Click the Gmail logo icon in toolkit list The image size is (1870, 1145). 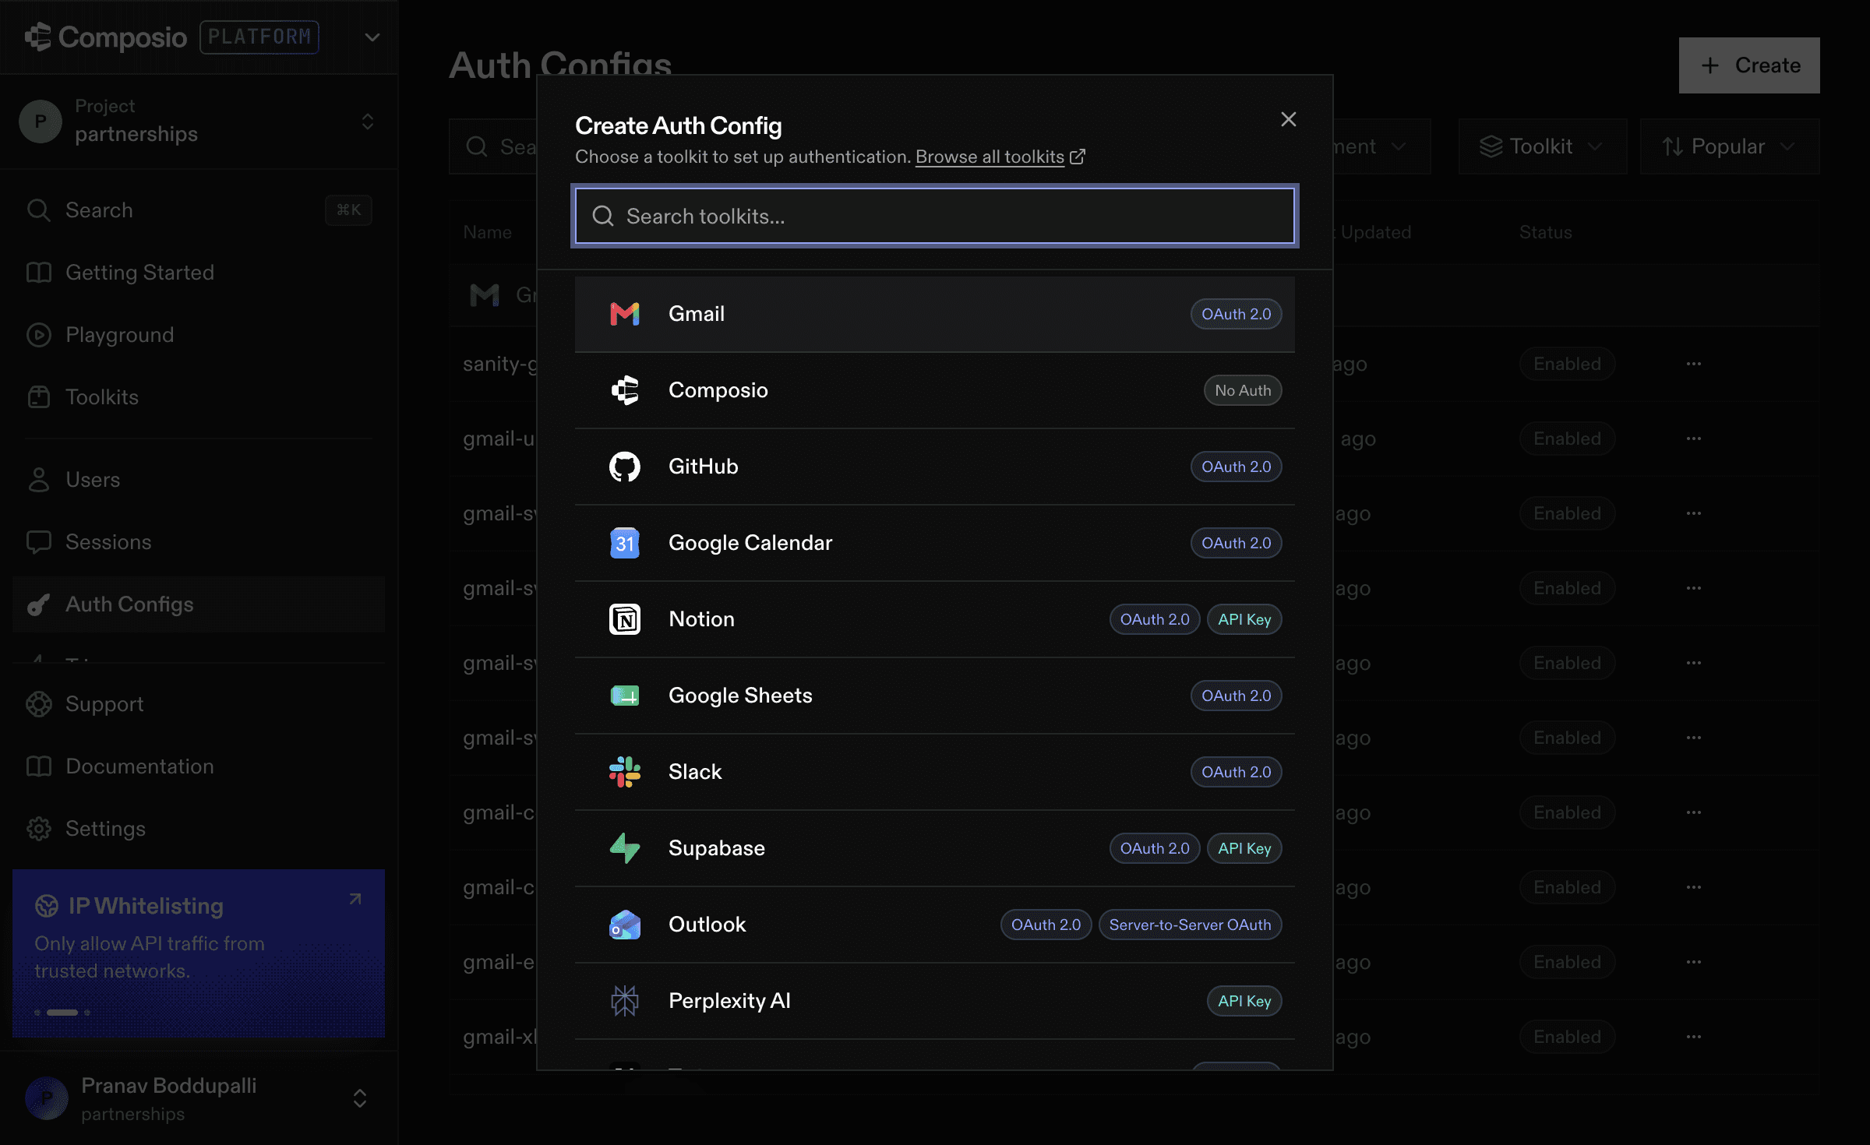coord(624,314)
